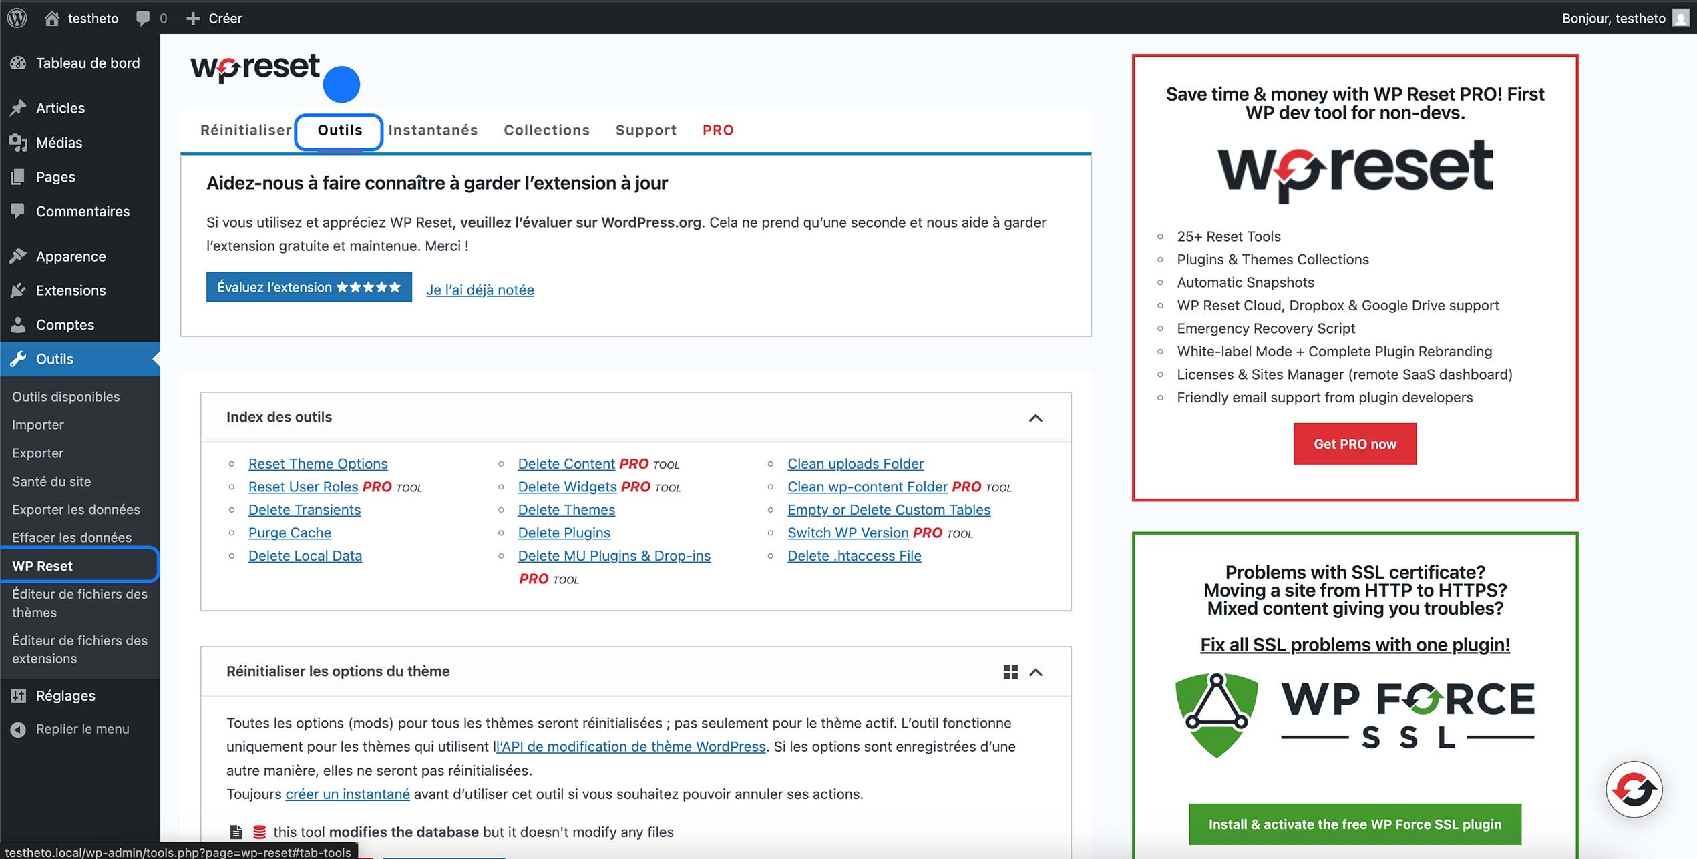Open the WordPress logo menu in the admin bar
Image resolution: width=1697 pixels, height=859 pixels.
(17, 18)
